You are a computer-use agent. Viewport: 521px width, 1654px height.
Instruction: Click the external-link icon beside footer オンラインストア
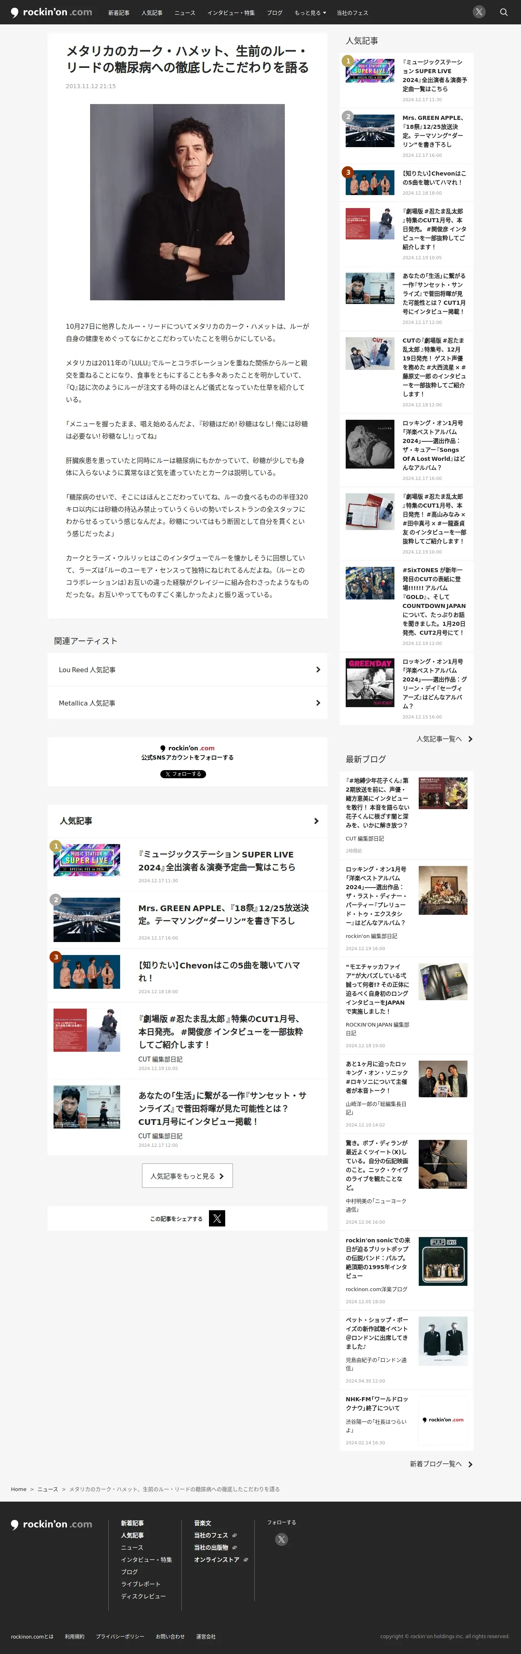pos(246,1560)
